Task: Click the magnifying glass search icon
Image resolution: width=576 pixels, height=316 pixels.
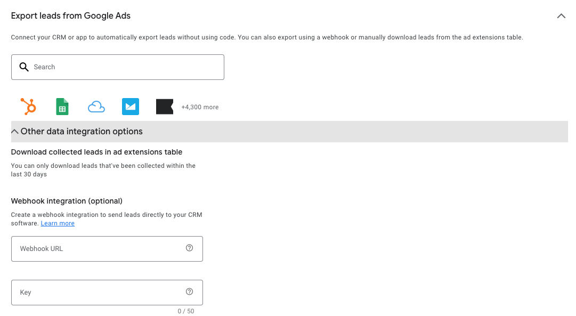Action: (x=24, y=67)
